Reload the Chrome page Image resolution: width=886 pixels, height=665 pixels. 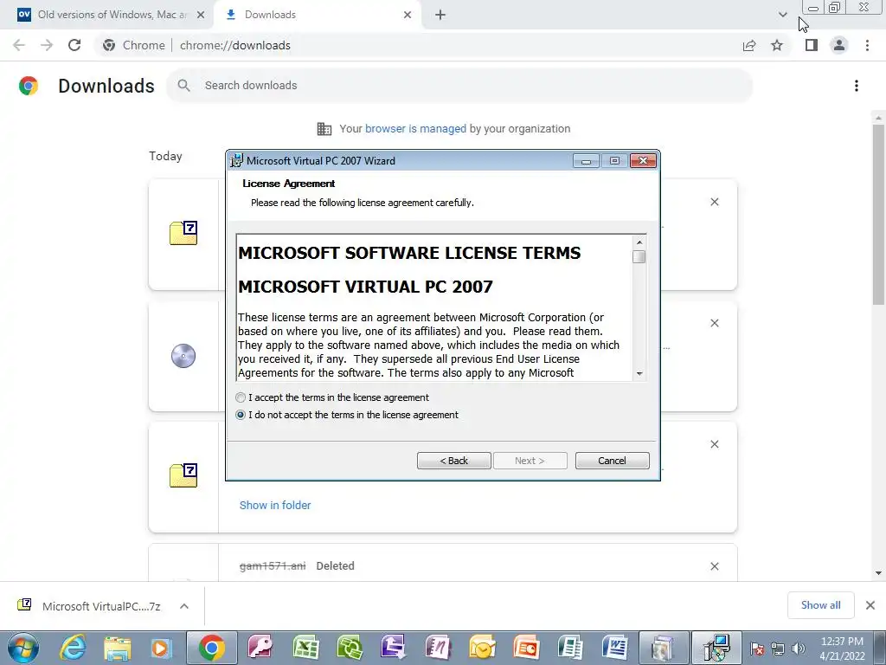(x=74, y=45)
